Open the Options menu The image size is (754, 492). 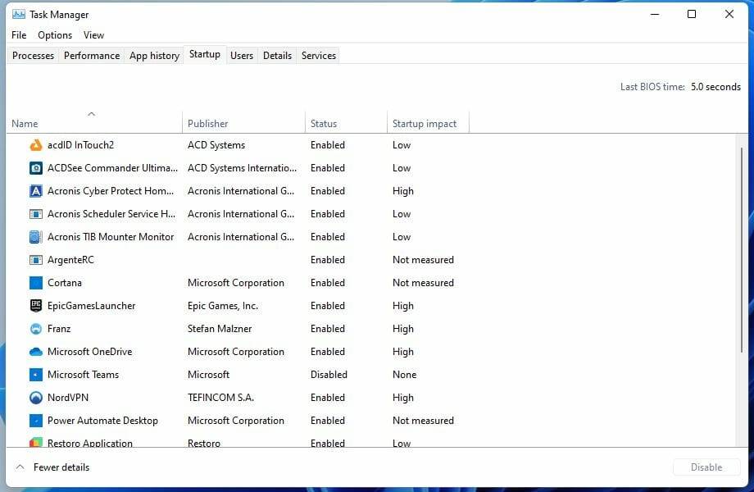click(54, 35)
